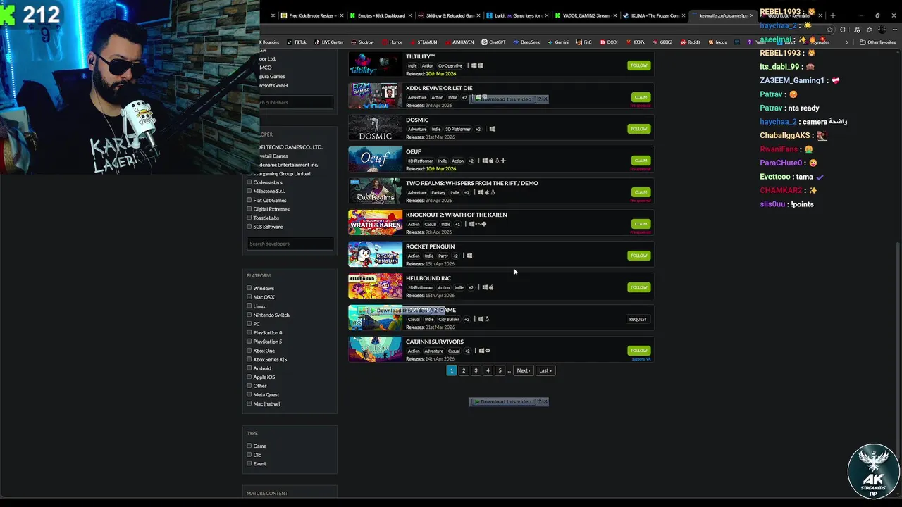Jump to Last results page

[545, 370]
